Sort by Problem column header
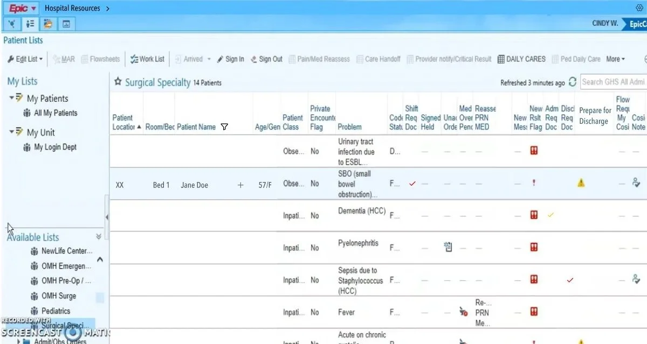 pos(349,127)
